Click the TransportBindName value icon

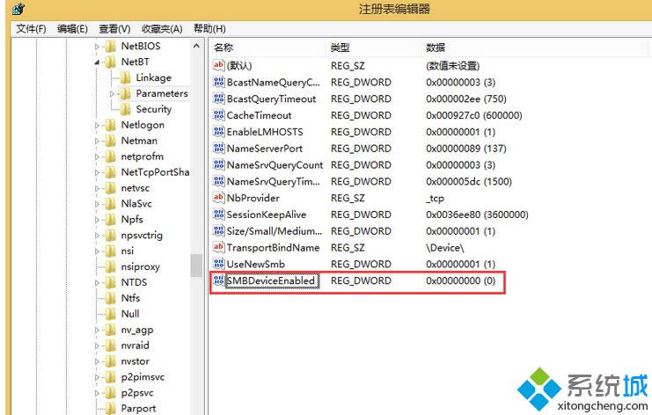click(219, 248)
